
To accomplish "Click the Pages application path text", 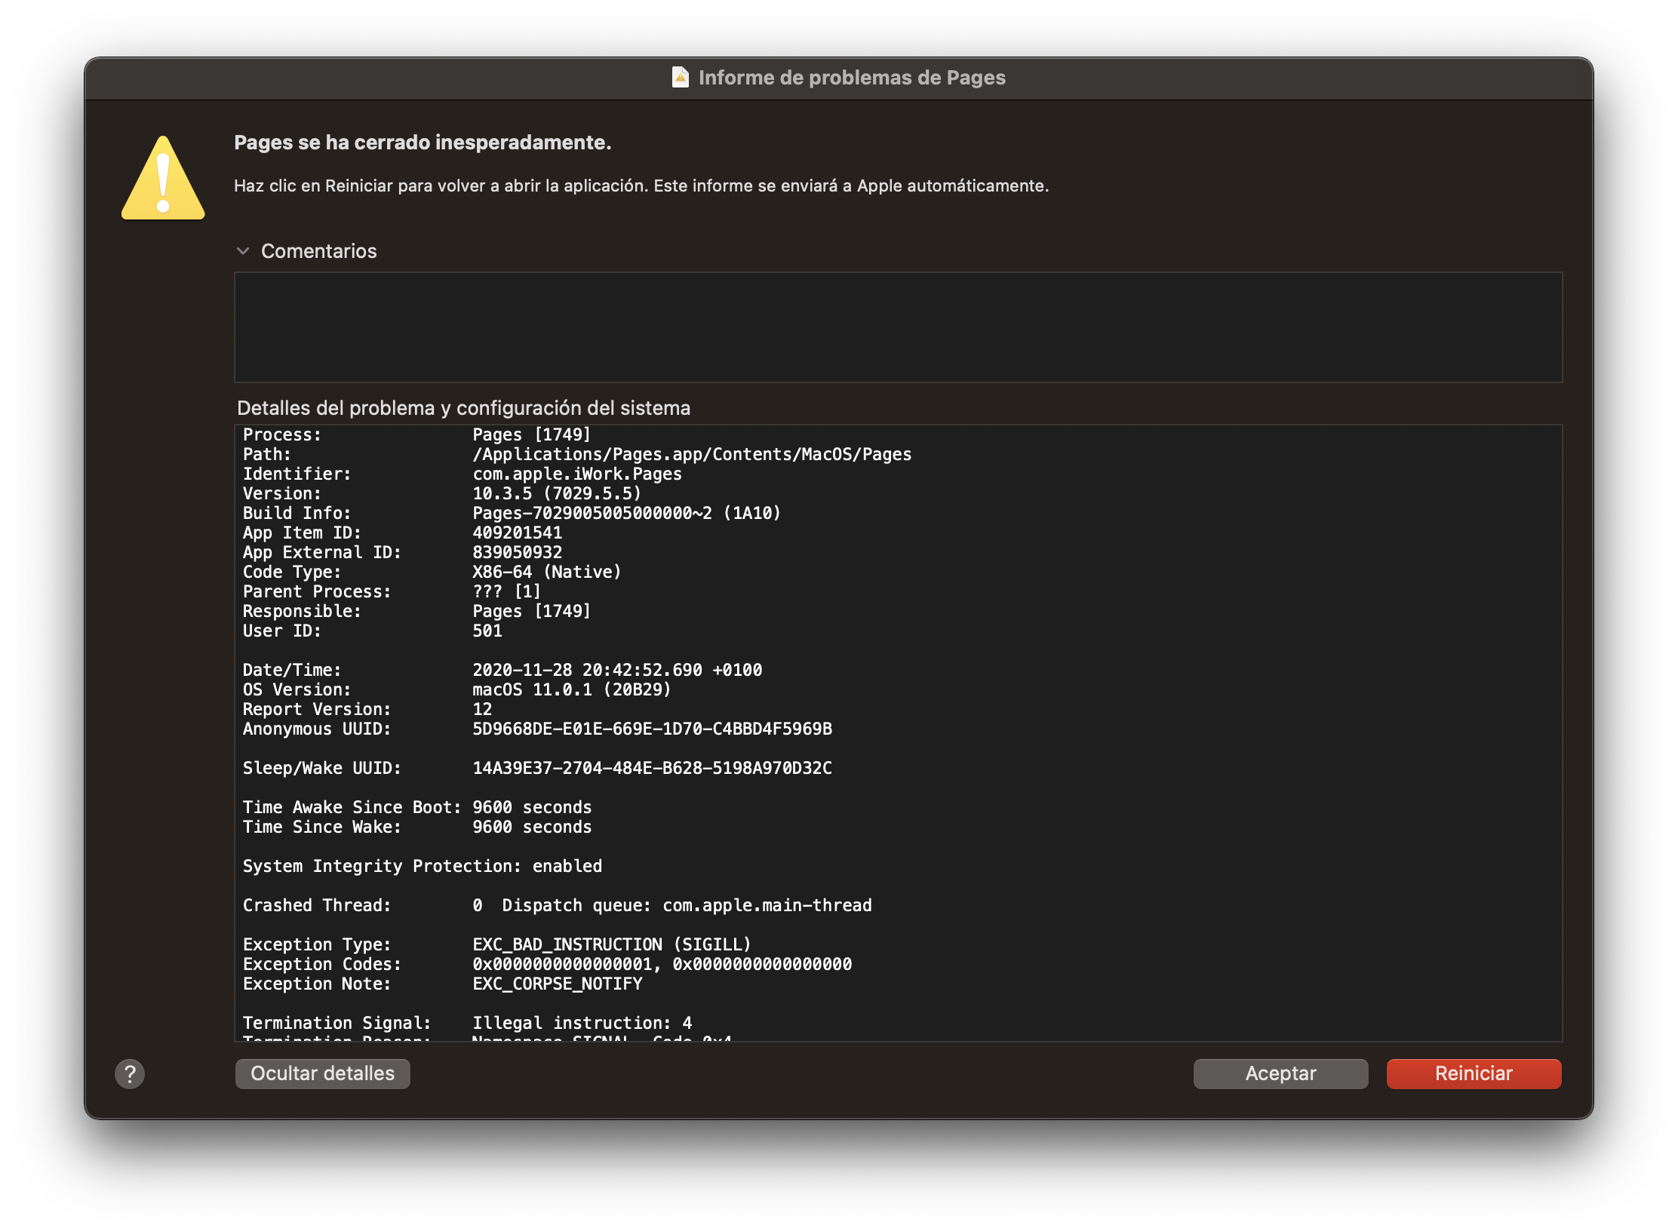I will pos(691,454).
